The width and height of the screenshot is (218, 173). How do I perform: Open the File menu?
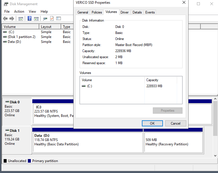click(7, 12)
